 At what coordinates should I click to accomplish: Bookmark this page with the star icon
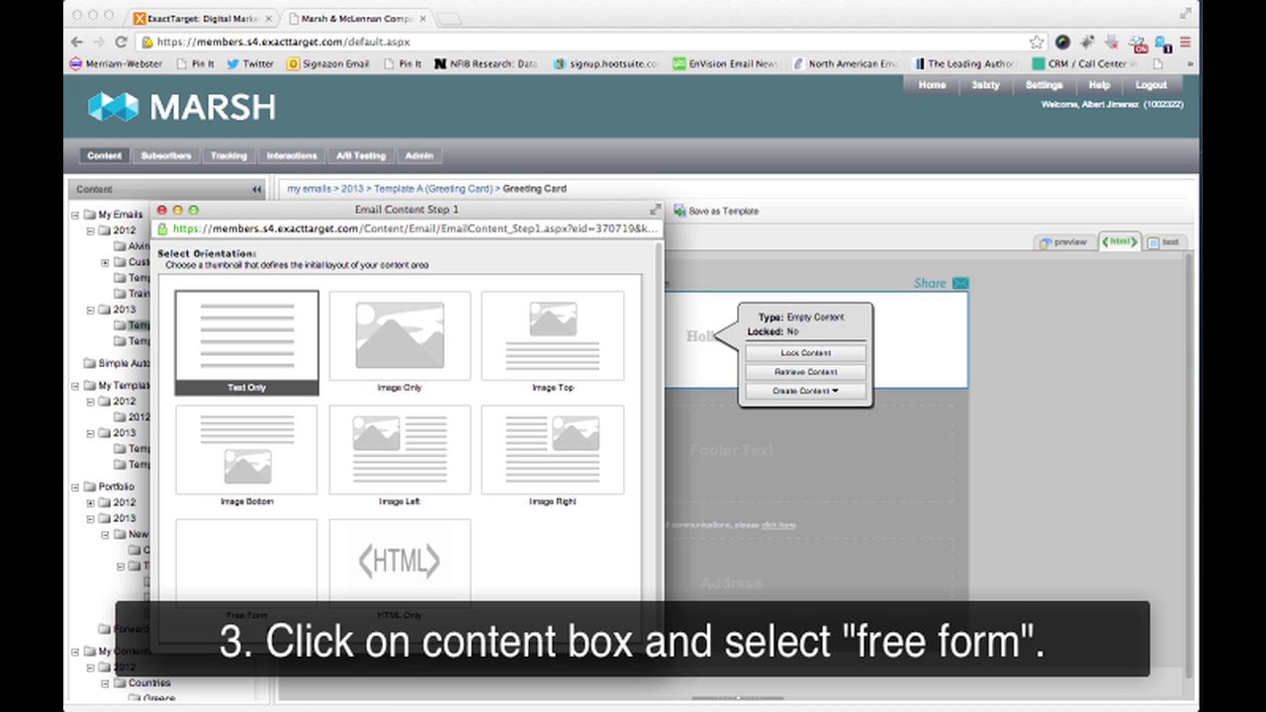click(x=1037, y=42)
